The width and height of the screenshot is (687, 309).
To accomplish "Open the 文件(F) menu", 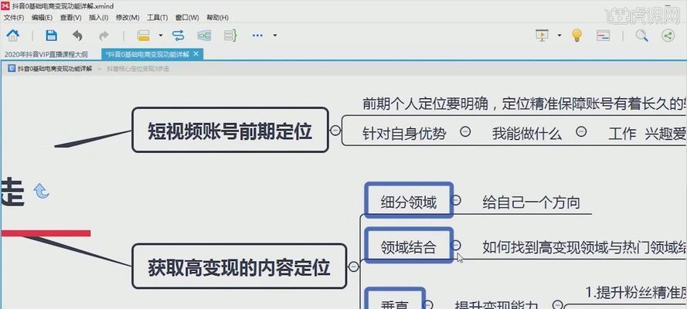I will tap(14, 18).
